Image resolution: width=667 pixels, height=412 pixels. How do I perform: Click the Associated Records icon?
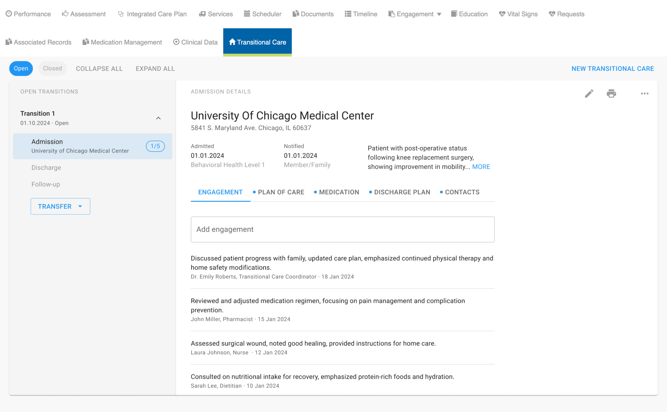pyautogui.click(x=9, y=42)
